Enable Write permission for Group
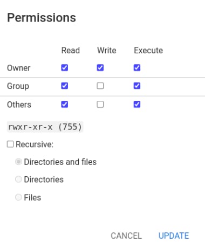 click(100, 86)
